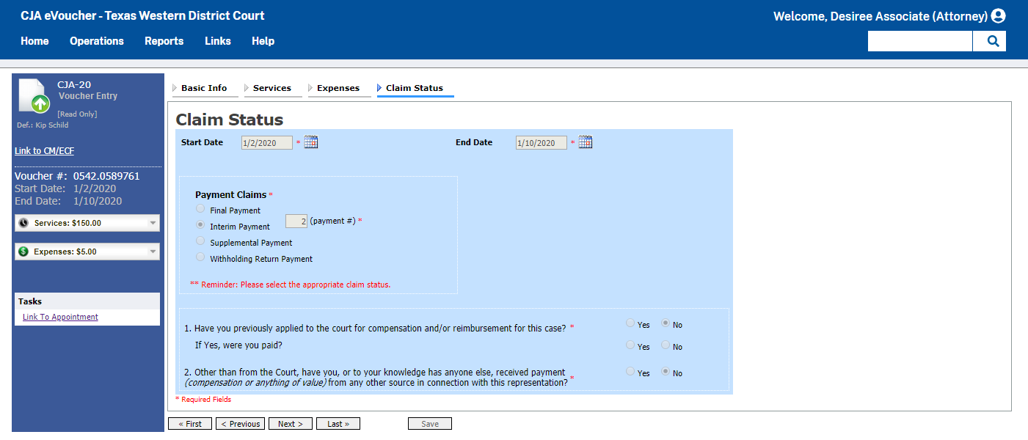1028x440 pixels.
Task: Select the Final Payment radio button
Action: click(x=200, y=208)
